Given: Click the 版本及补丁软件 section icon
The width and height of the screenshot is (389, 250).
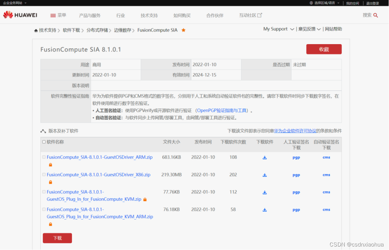Looking at the screenshot, I should pyautogui.click(x=43, y=131).
